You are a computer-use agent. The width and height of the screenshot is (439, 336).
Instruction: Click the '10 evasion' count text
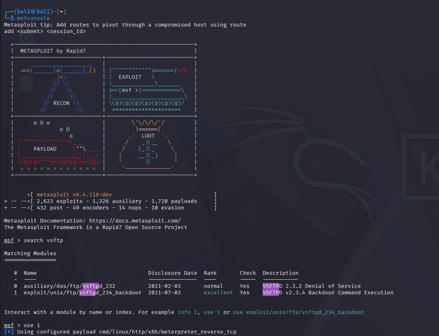[x=168, y=208]
